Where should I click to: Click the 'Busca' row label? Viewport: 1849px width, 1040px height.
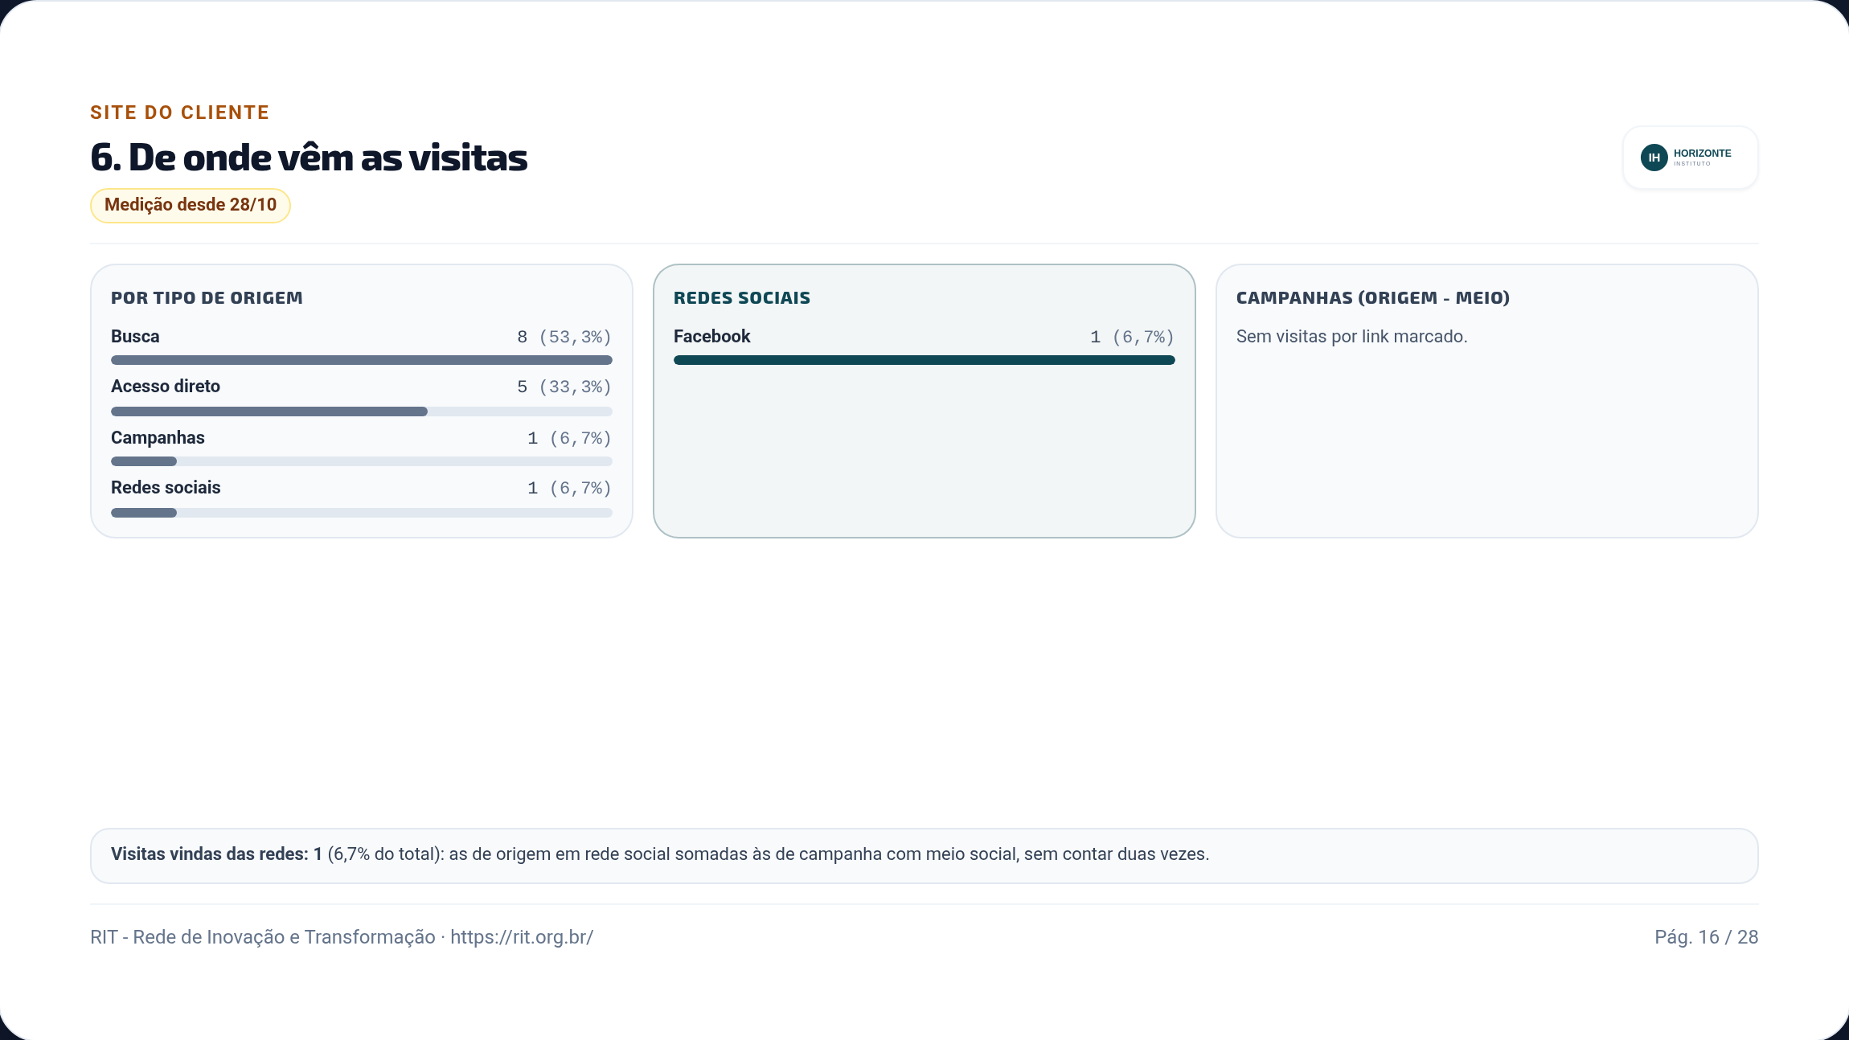[x=135, y=337]
